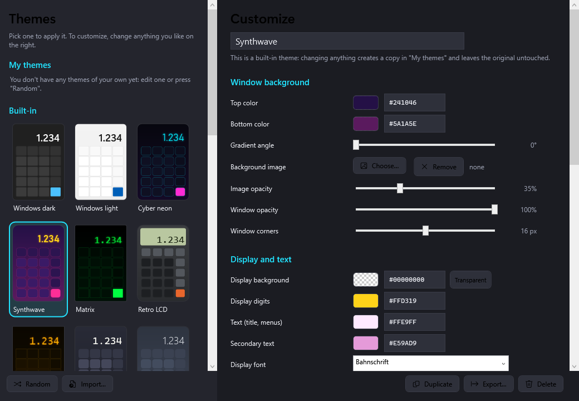Click the My themes heading

click(x=30, y=65)
